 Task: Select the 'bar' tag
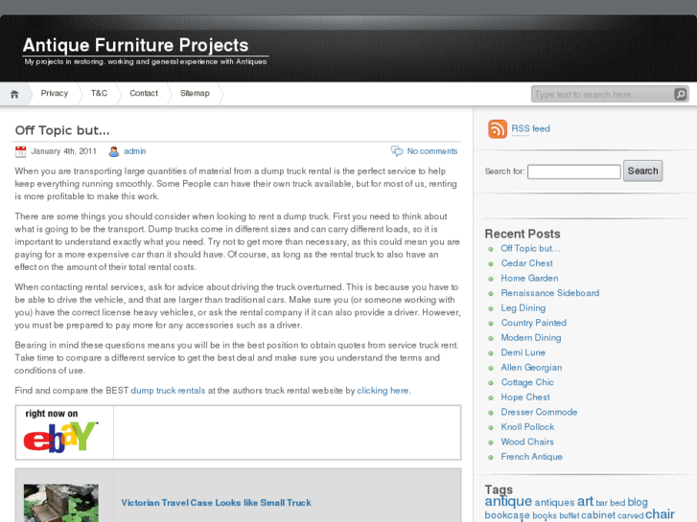coord(601,503)
